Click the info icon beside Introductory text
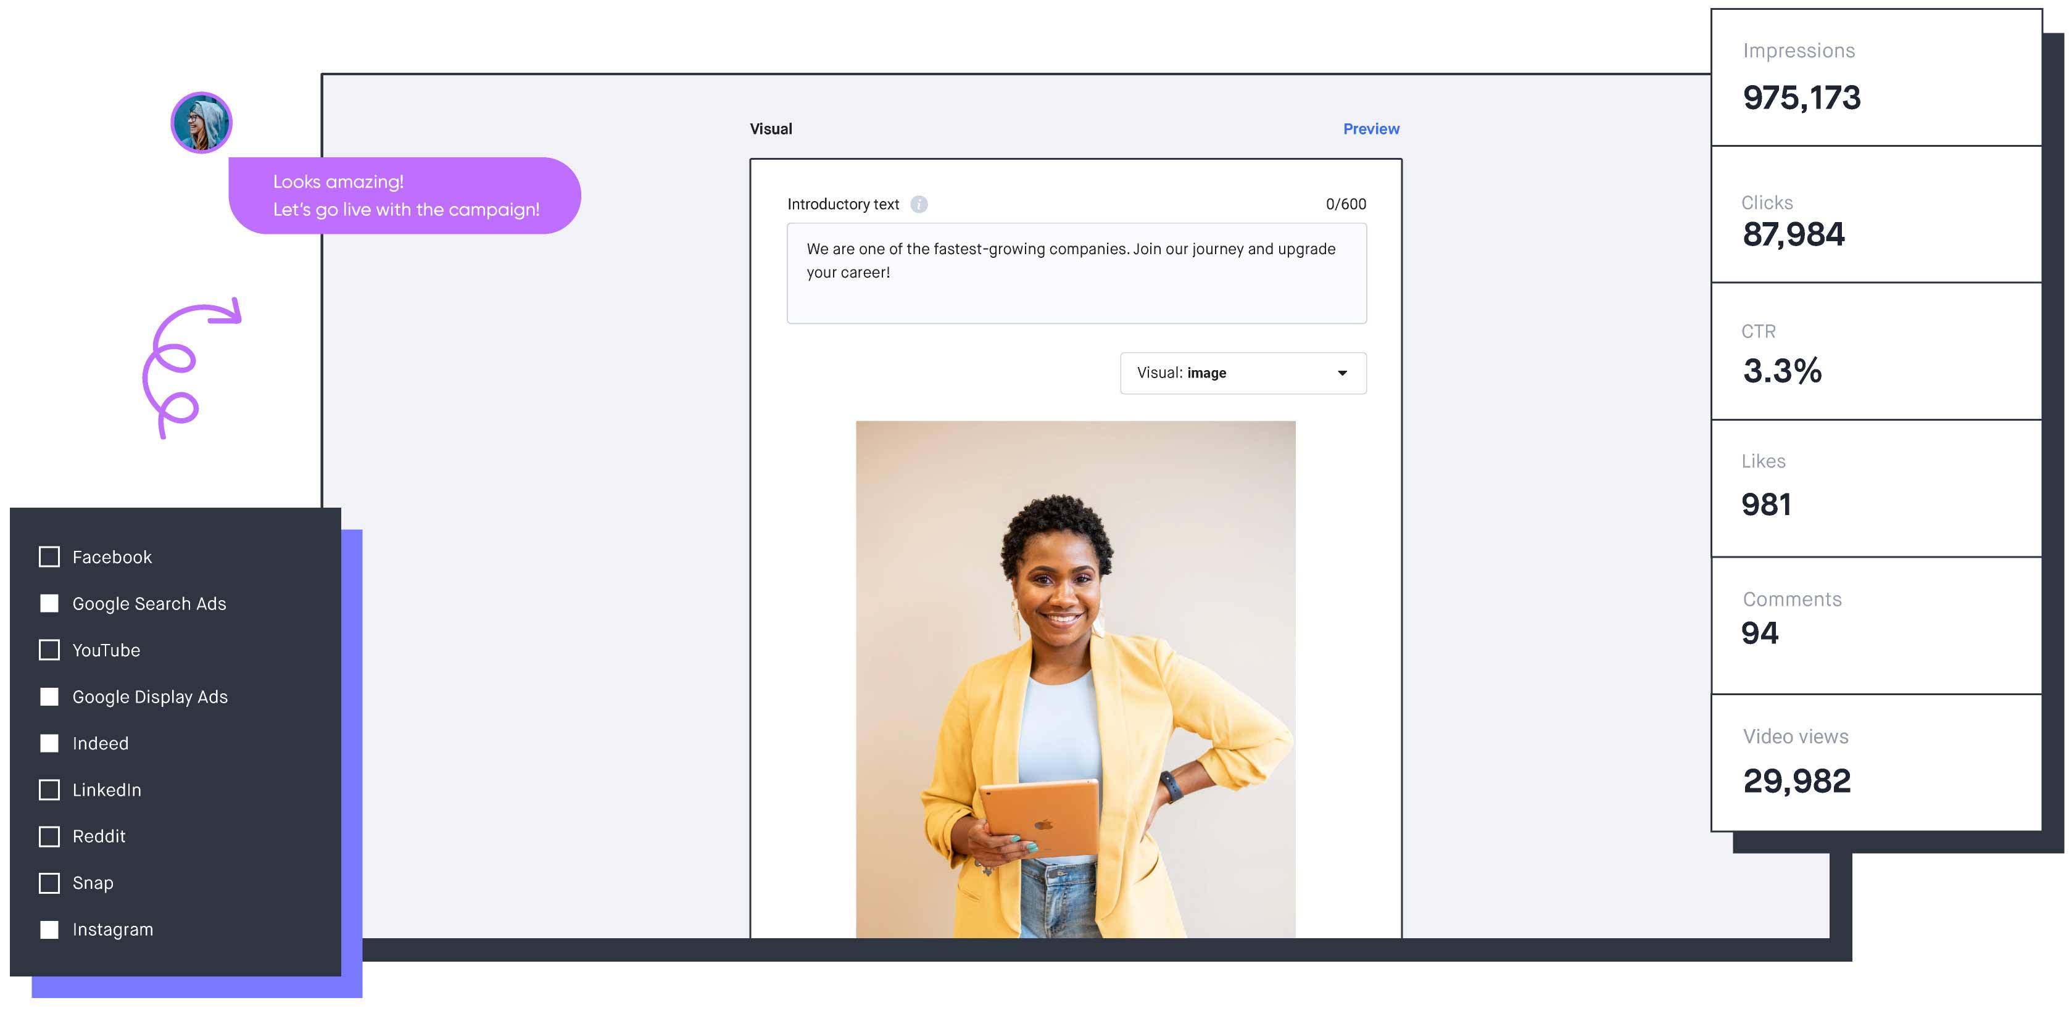The height and width of the screenshot is (1011, 2069). [x=919, y=204]
